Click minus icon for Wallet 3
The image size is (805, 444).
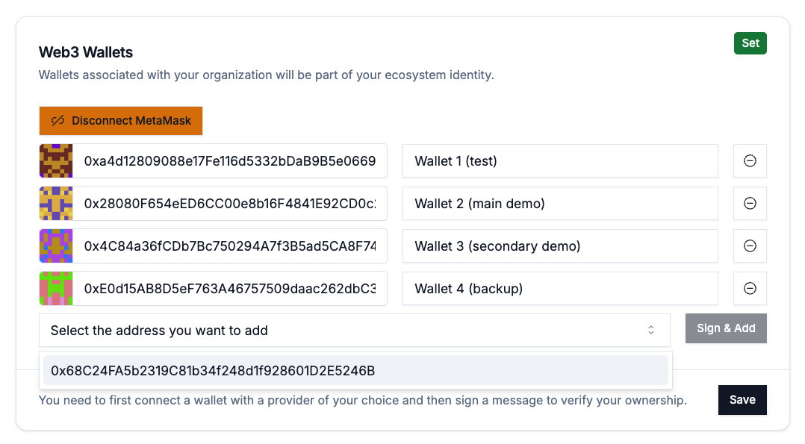[750, 246]
